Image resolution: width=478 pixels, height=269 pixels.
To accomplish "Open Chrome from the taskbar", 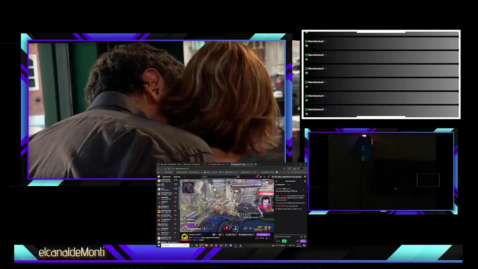I will pyautogui.click(x=202, y=245).
